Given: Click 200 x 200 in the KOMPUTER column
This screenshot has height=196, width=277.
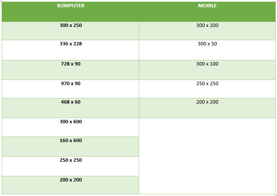Looking at the screenshot, I should pyautogui.click(x=71, y=180).
